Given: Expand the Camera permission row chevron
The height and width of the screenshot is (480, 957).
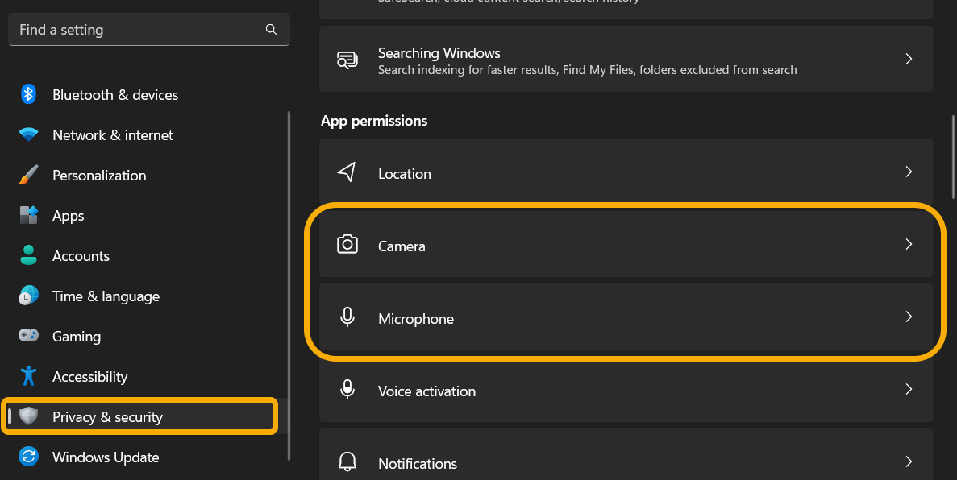Looking at the screenshot, I should tap(909, 244).
